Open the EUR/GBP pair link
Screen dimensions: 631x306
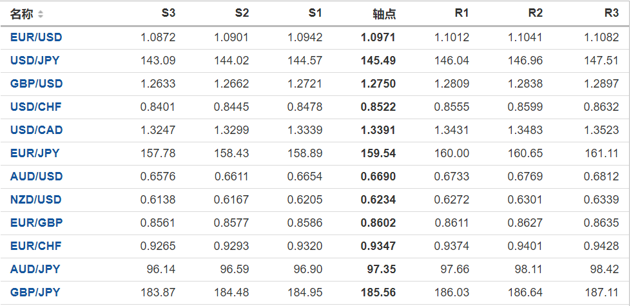36,223
